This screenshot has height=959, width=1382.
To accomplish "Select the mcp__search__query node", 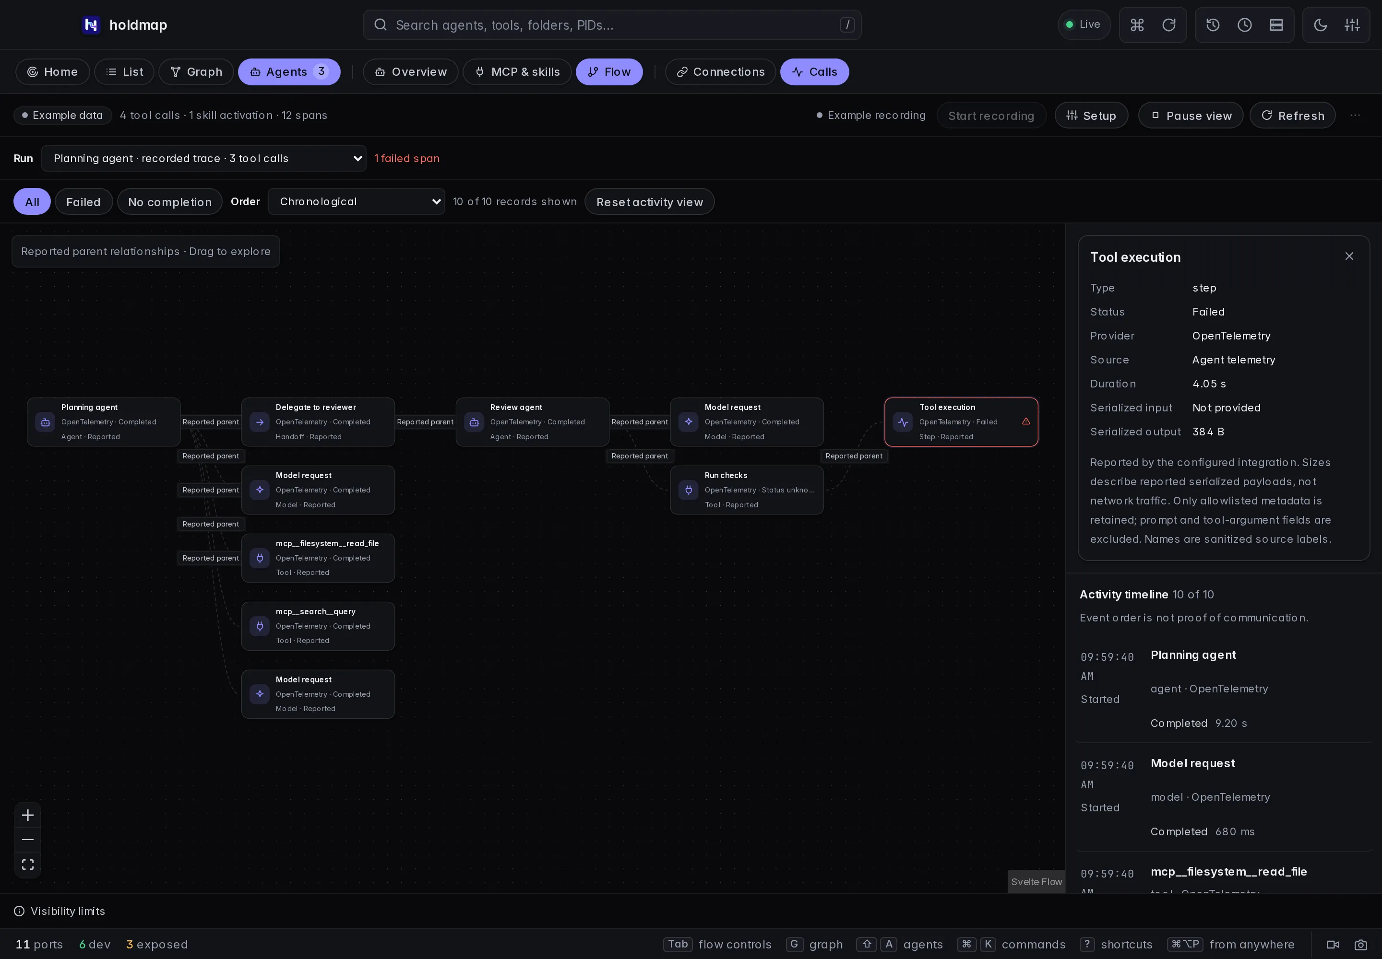I will click(x=318, y=626).
